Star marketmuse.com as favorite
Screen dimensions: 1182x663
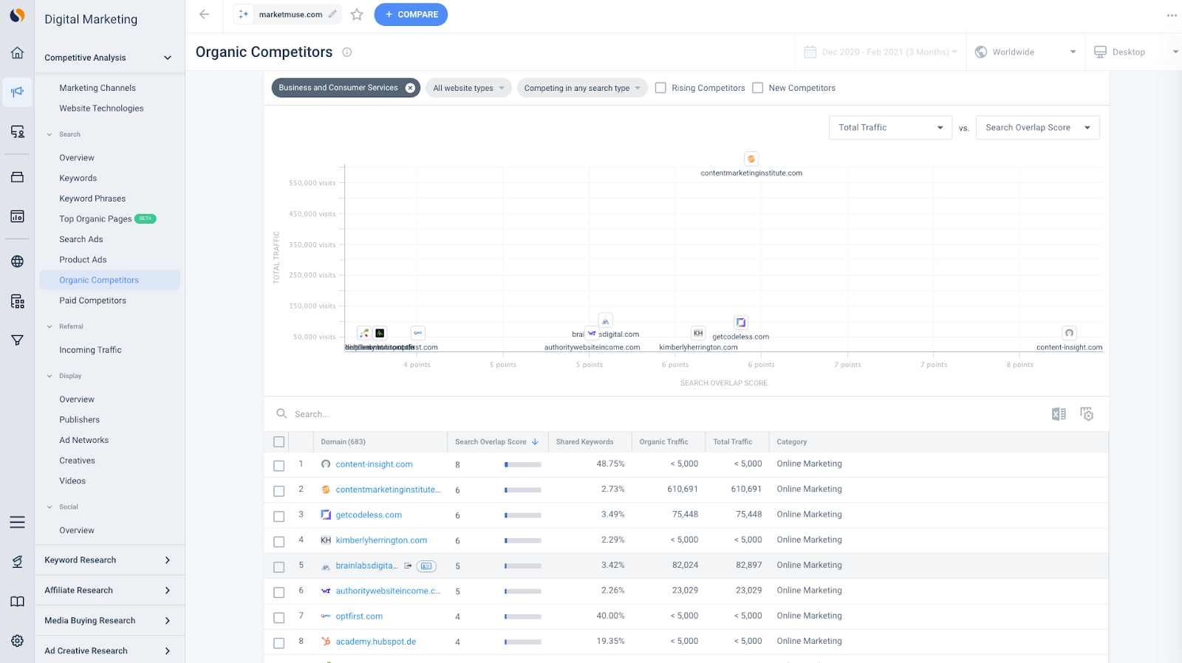click(x=357, y=14)
